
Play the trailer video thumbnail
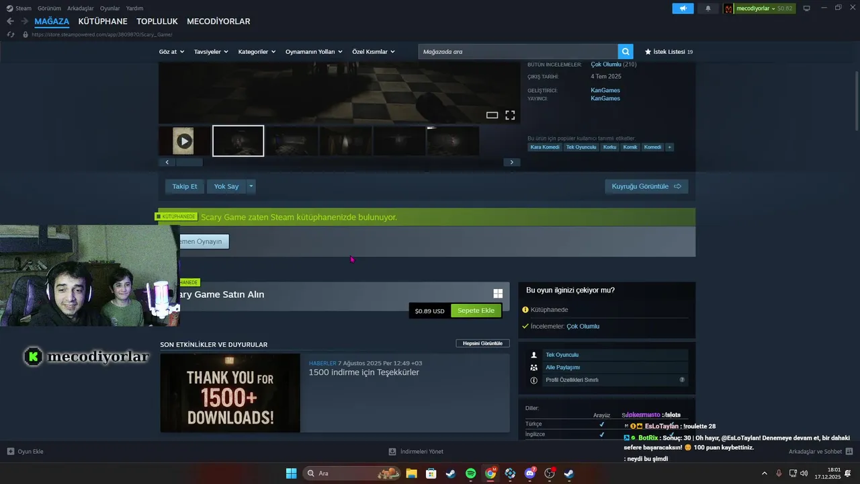[x=183, y=141]
